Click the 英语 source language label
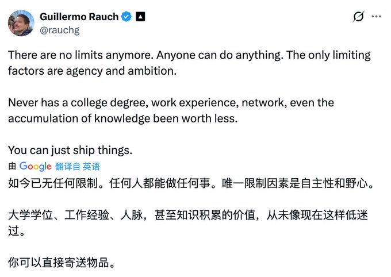Viewport: 391px width, 277px height. point(91,166)
